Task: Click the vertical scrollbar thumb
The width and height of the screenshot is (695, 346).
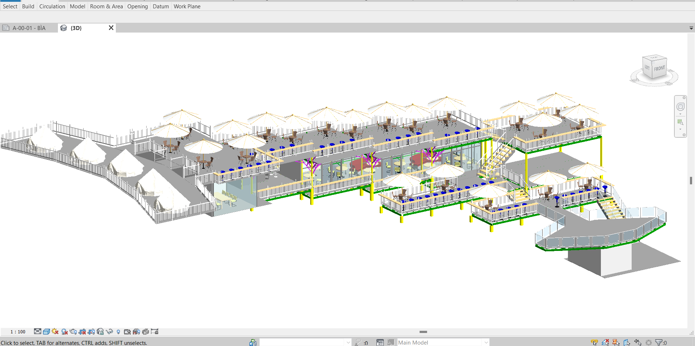Action: click(x=691, y=180)
